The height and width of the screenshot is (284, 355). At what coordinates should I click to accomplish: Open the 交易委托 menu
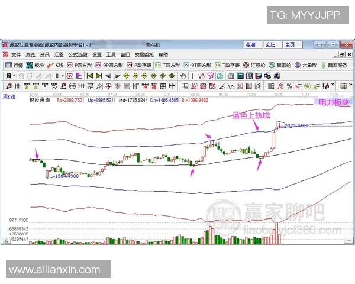pyautogui.click(x=144, y=54)
